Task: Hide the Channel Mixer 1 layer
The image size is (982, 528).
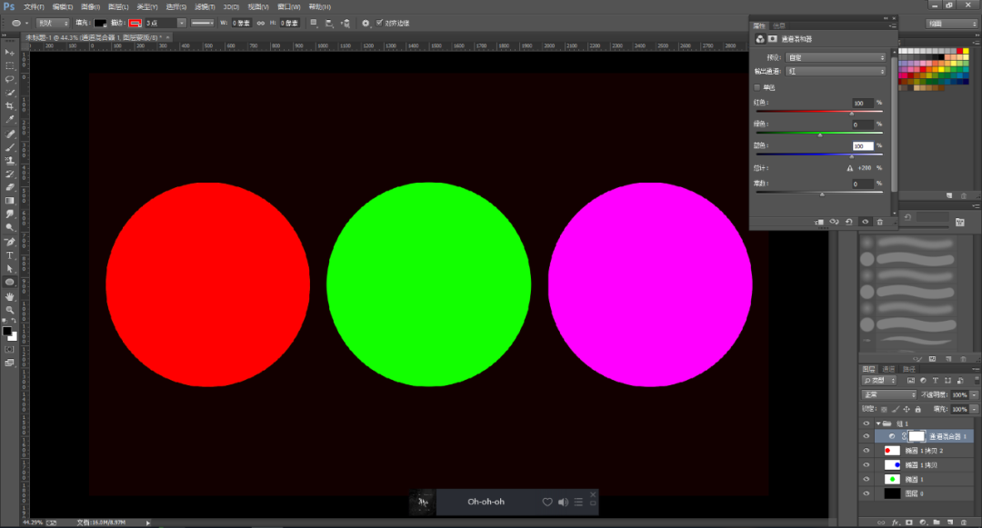Action: pyautogui.click(x=867, y=436)
